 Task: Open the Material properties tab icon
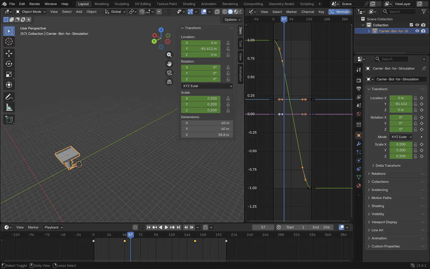coord(359,186)
